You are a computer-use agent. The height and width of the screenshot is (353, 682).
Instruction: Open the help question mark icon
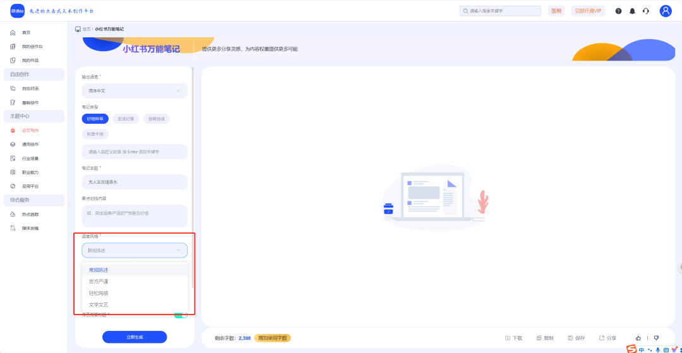618,11
